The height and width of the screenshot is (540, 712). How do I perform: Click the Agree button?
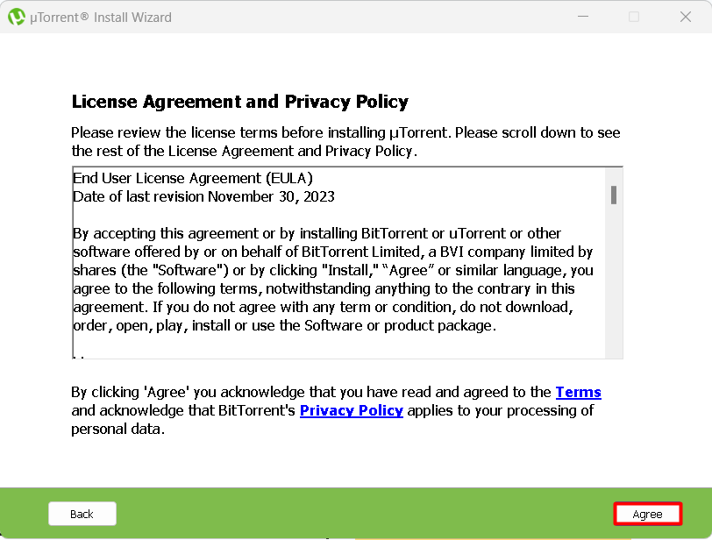click(647, 514)
